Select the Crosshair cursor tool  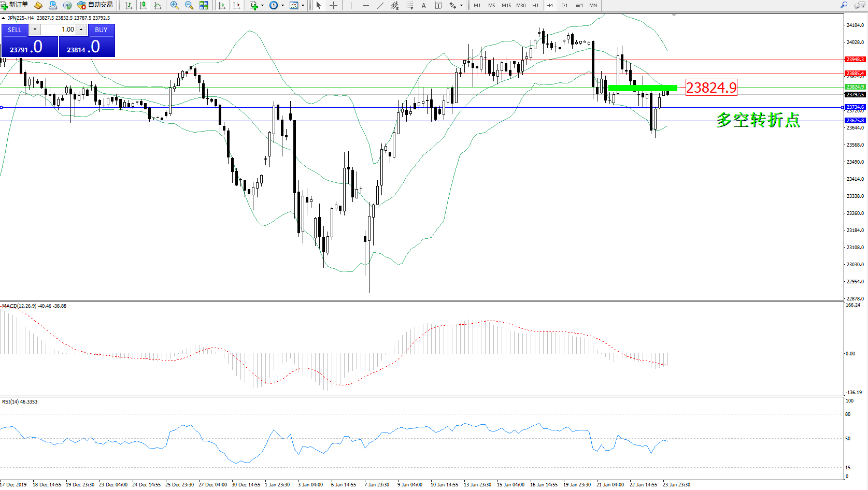pyautogui.click(x=333, y=5)
